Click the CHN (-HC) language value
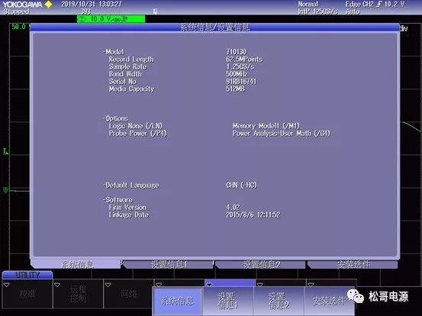This screenshot has width=422, height=316. tap(241, 185)
